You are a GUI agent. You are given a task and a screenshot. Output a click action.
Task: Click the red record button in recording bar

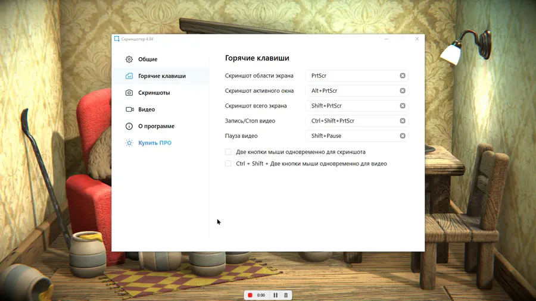250,295
